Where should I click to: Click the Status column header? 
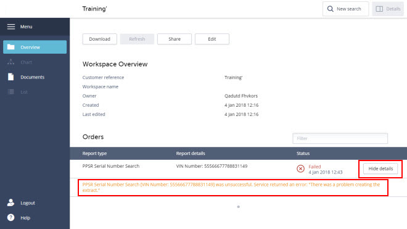303,153
